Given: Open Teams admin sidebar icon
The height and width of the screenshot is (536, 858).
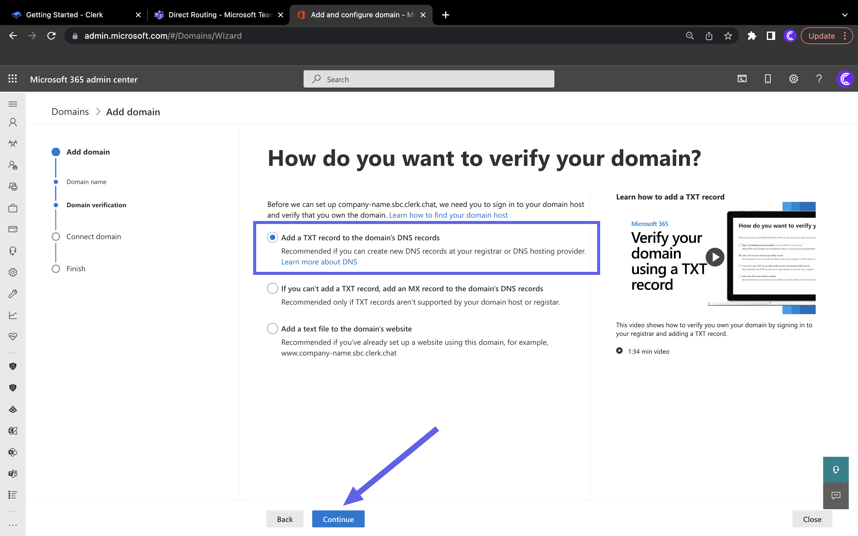Looking at the screenshot, I should (x=13, y=473).
